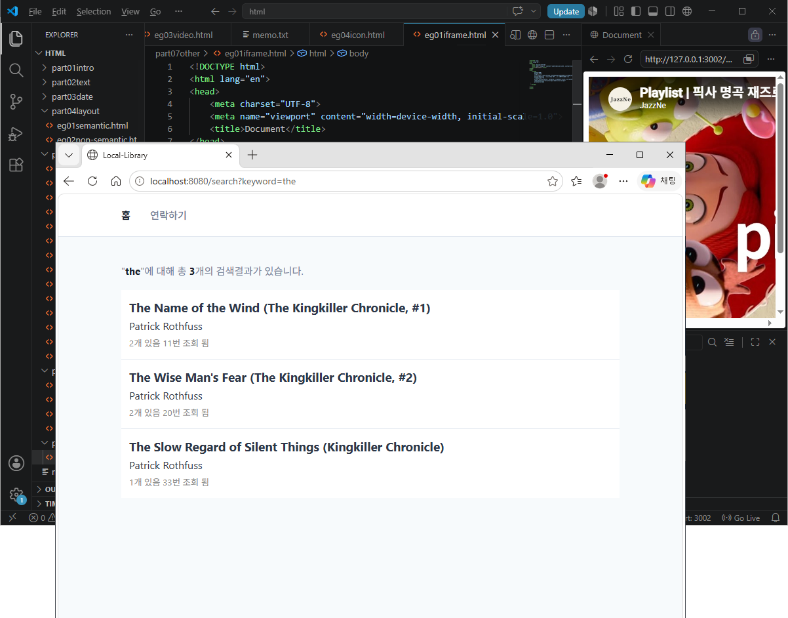This screenshot has width=788, height=618.
Task: Open Extensions view in VS Code activity bar
Action: tap(16, 165)
